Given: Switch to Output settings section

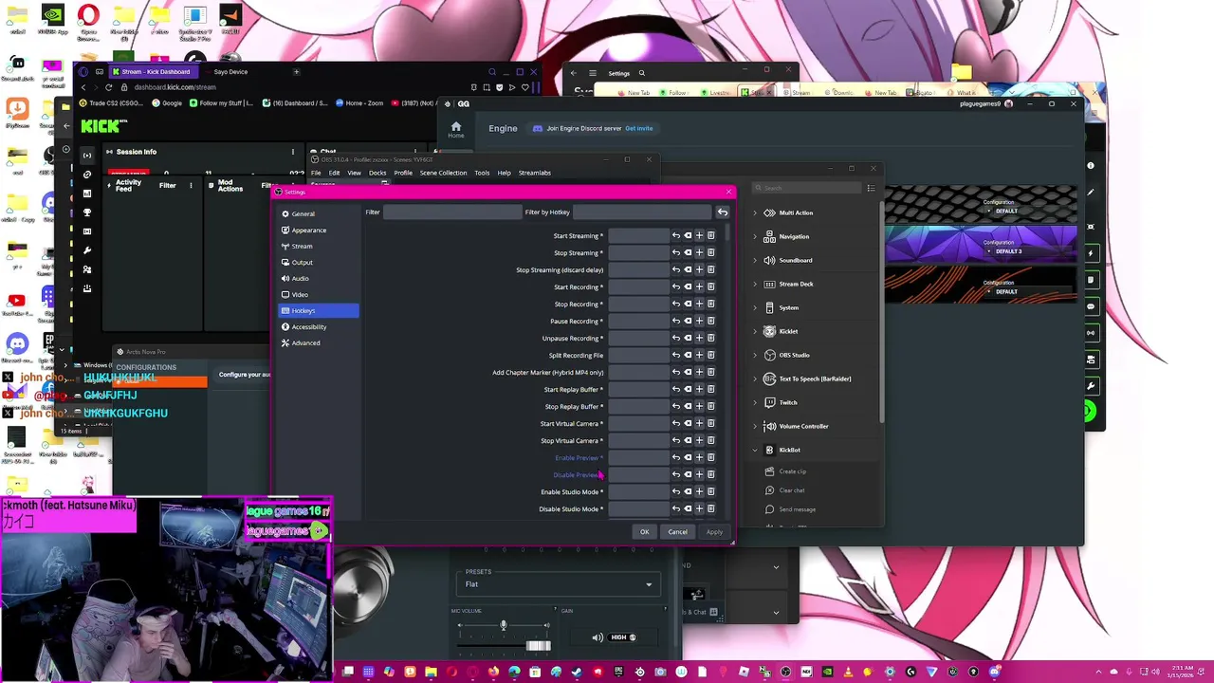Looking at the screenshot, I should (319, 262).
